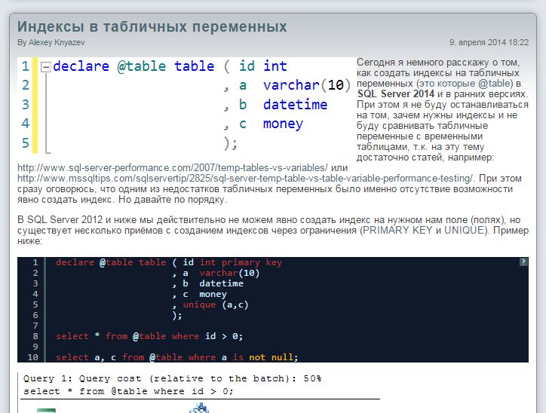Click line number 1 in dark code block
546x413 pixels.
pos(34,262)
